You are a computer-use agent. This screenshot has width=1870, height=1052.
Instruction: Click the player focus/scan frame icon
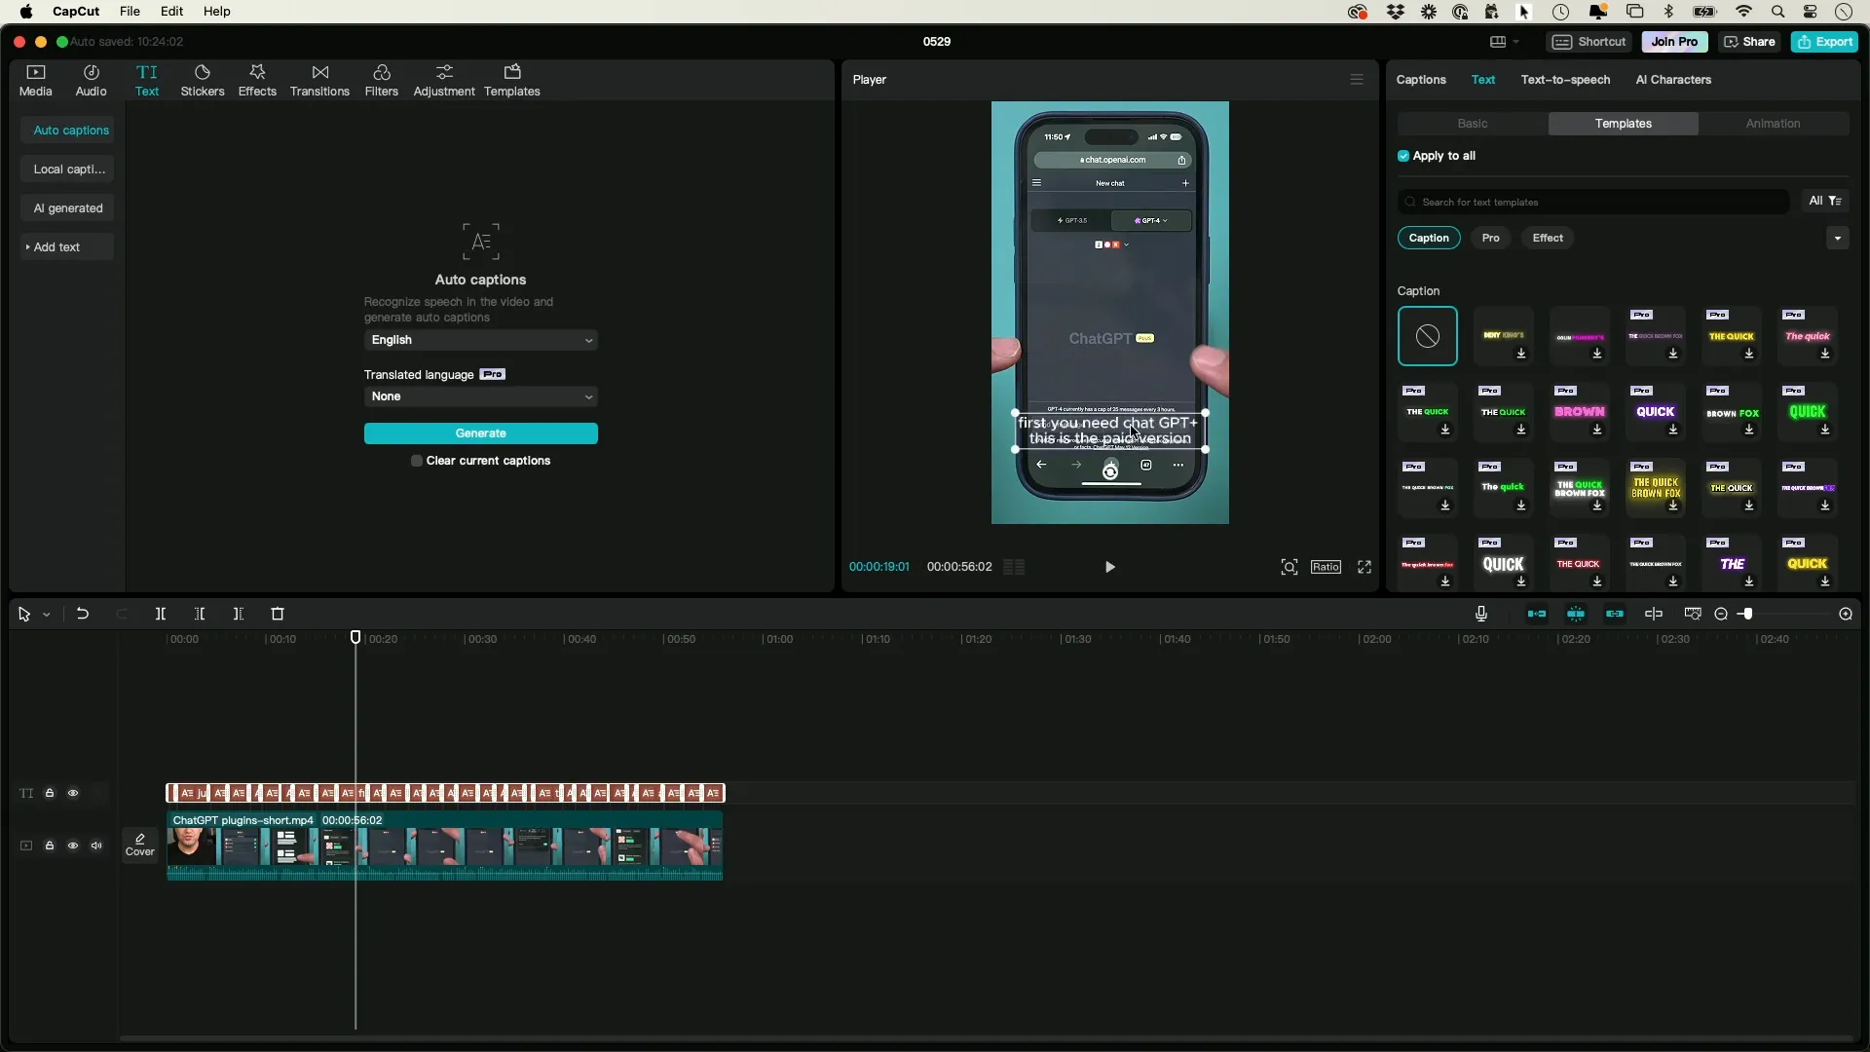coord(1290,567)
